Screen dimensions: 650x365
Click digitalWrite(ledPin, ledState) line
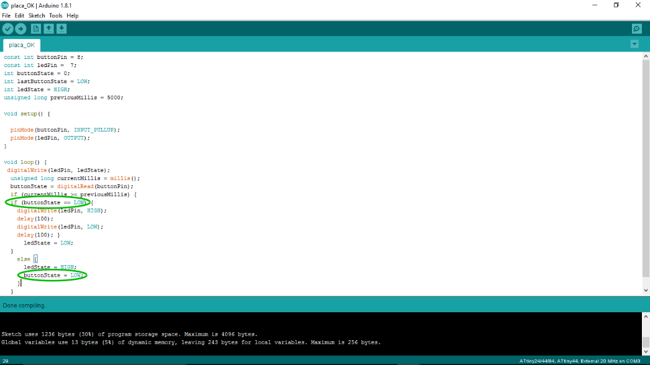[58, 170]
